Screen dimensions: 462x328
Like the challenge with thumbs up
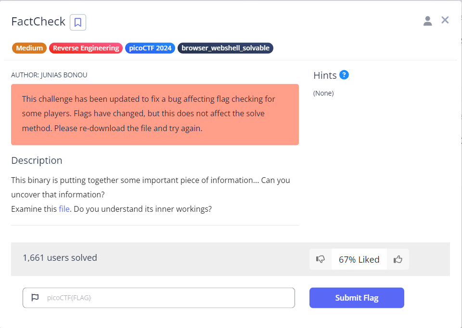click(x=398, y=259)
